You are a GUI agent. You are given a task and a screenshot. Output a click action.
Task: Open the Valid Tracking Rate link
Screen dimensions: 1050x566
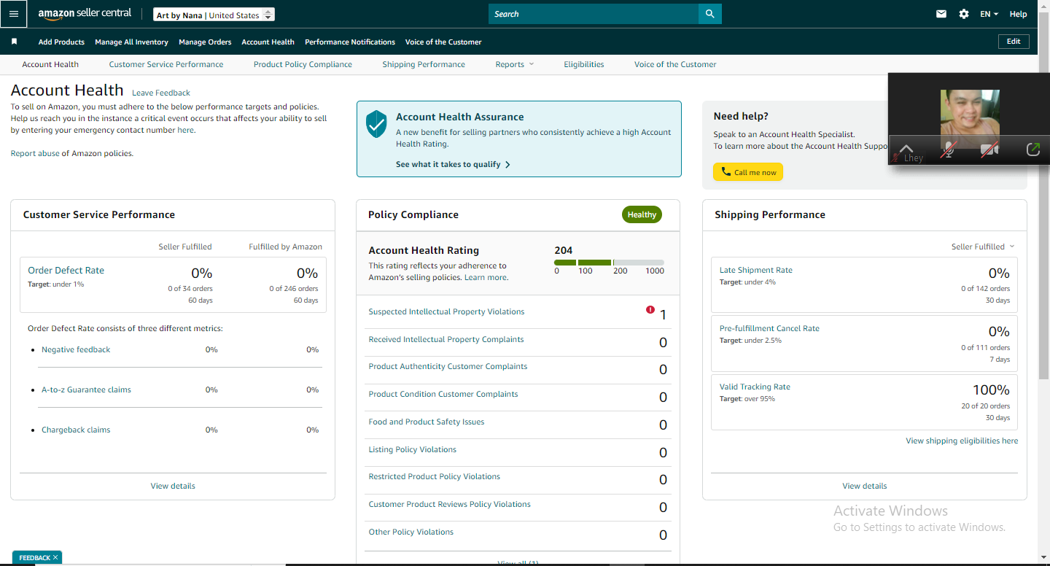click(755, 387)
